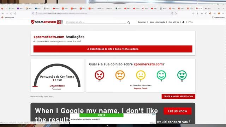The width and height of the screenshot is (226, 127).
Task: Select the active Scamadviser browser tab
Action: coord(199,8)
